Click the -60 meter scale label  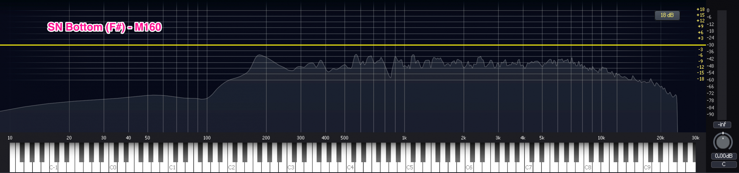[710, 80]
